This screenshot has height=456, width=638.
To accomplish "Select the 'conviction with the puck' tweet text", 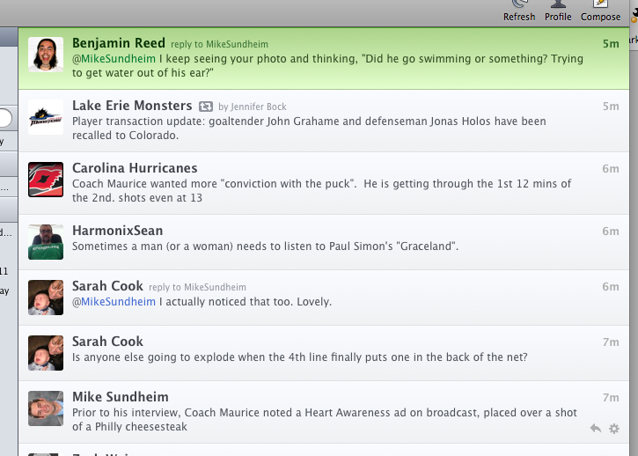I will (322, 190).
